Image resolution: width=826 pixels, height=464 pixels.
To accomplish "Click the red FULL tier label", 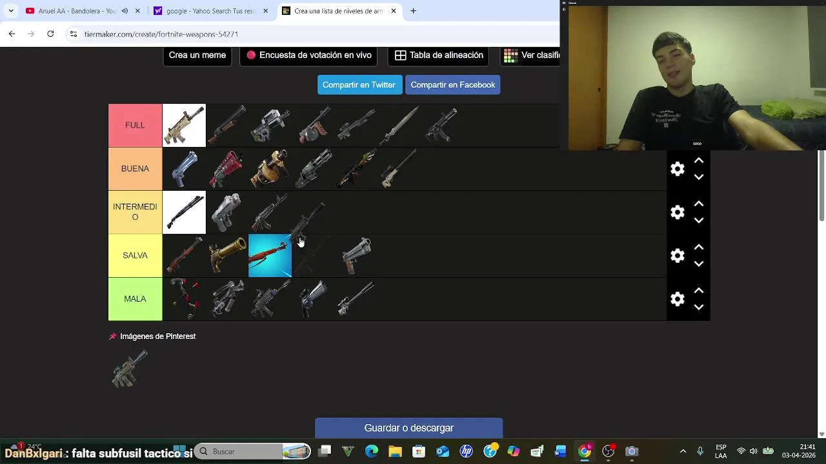I will (x=135, y=125).
